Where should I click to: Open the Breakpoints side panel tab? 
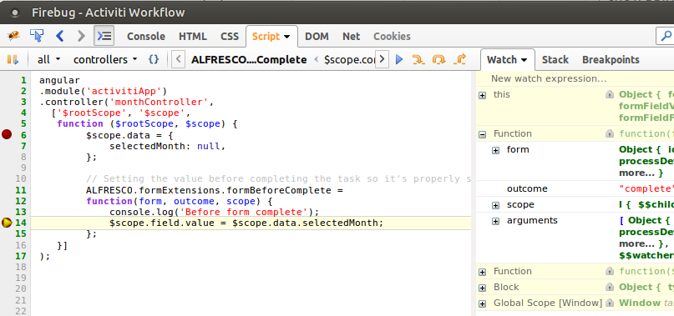coord(611,60)
